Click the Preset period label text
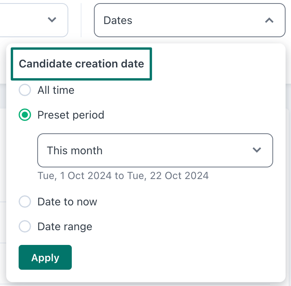Screen dimensions: 291x286 71,115
